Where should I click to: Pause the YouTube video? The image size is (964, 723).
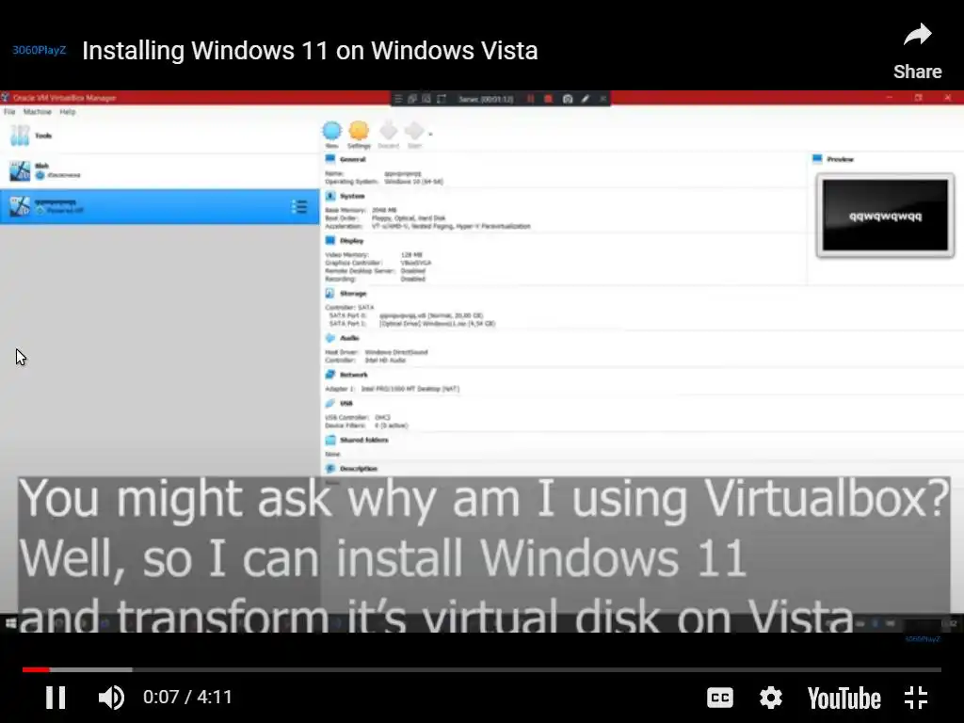pyautogui.click(x=56, y=698)
